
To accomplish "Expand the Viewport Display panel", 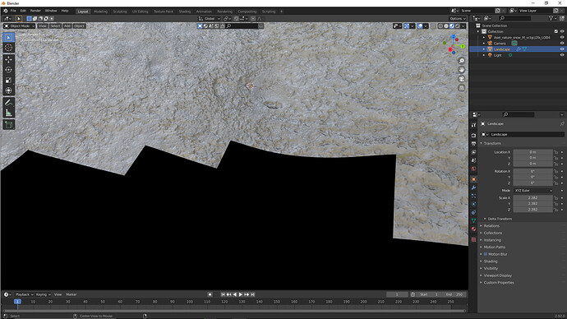I will pos(497,275).
